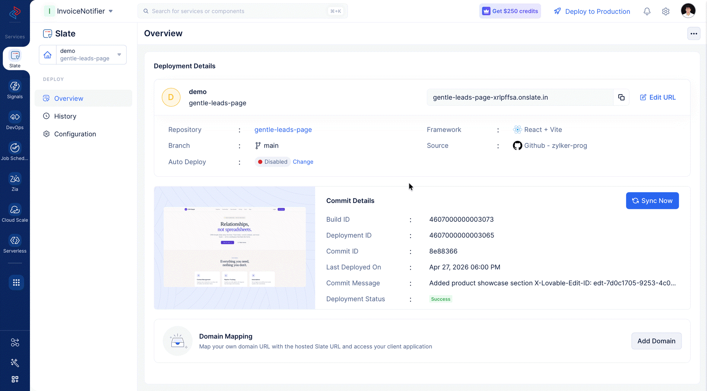Click the Success deployment status badge
The height and width of the screenshot is (391, 707).
[441, 299]
